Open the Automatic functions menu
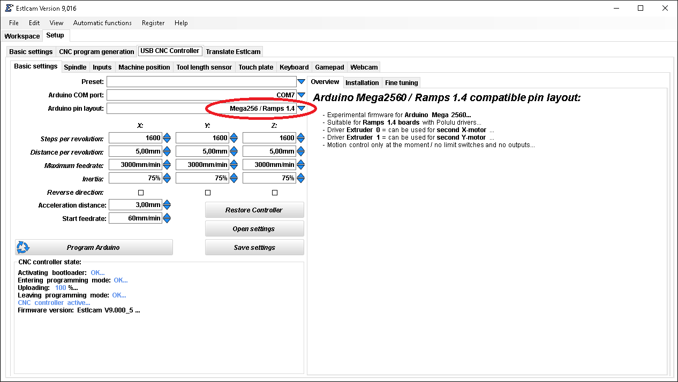 pyautogui.click(x=102, y=23)
